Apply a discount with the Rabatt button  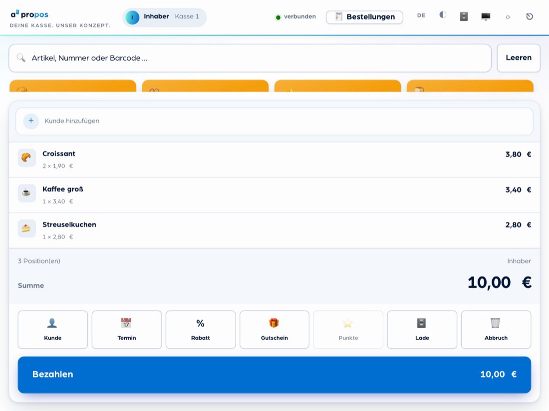(201, 330)
